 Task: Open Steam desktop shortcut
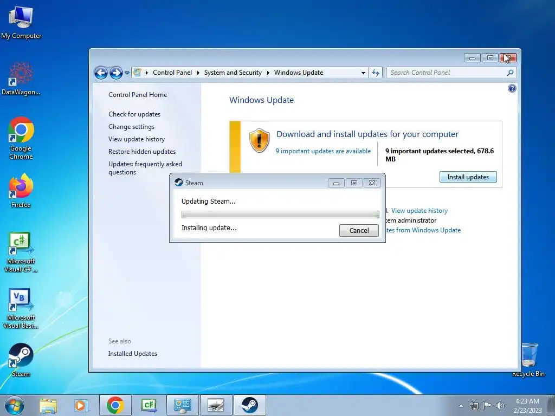(x=21, y=360)
